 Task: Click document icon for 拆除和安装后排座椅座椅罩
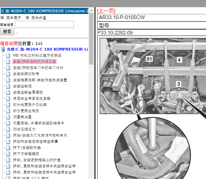pos(8,142)
